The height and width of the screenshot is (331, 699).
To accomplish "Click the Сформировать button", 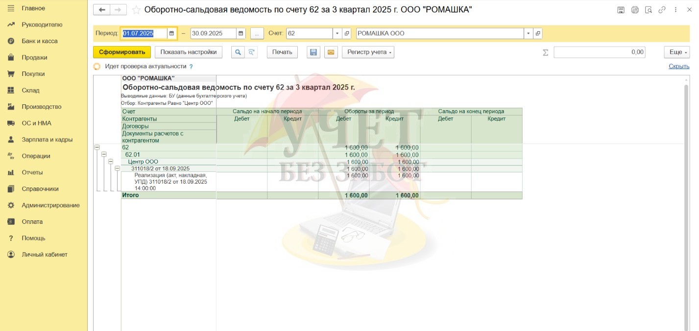I will (122, 52).
